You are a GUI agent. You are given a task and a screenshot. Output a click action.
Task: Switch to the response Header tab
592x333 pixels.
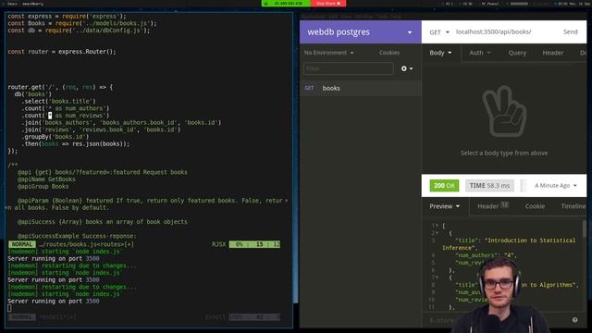(x=493, y=206)
